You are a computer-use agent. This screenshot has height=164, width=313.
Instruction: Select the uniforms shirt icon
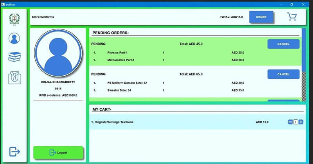14,77
